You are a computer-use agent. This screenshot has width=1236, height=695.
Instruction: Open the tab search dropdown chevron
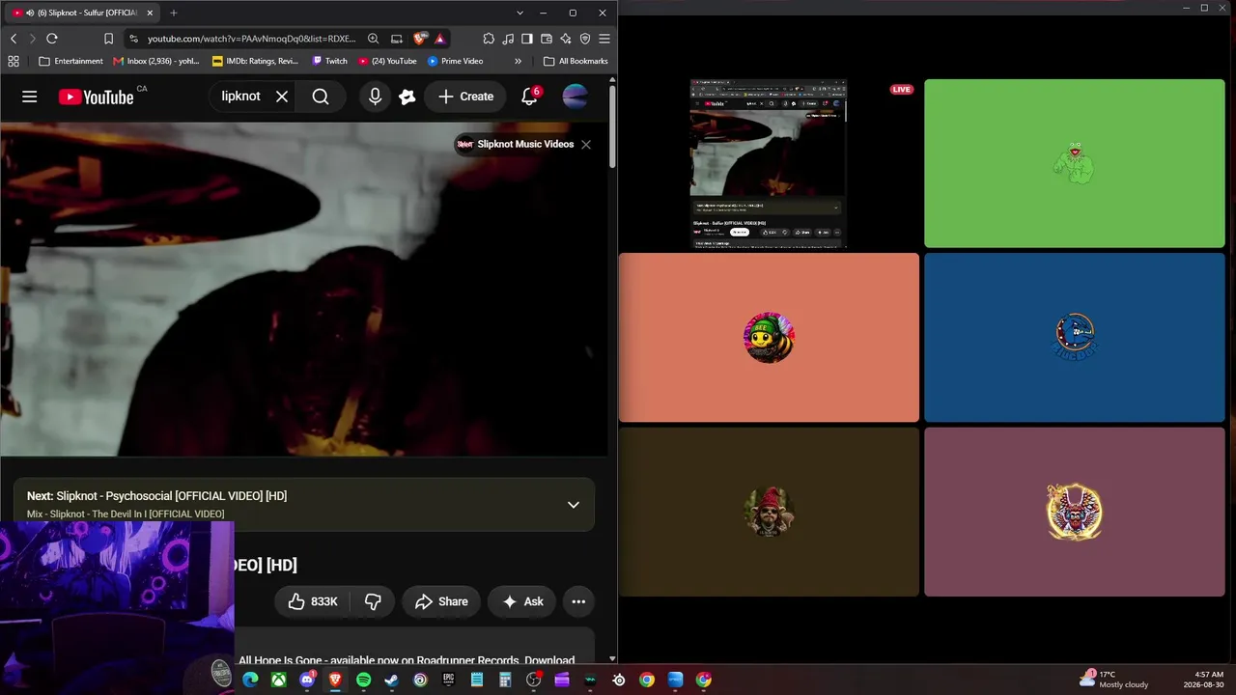[520, 13]
